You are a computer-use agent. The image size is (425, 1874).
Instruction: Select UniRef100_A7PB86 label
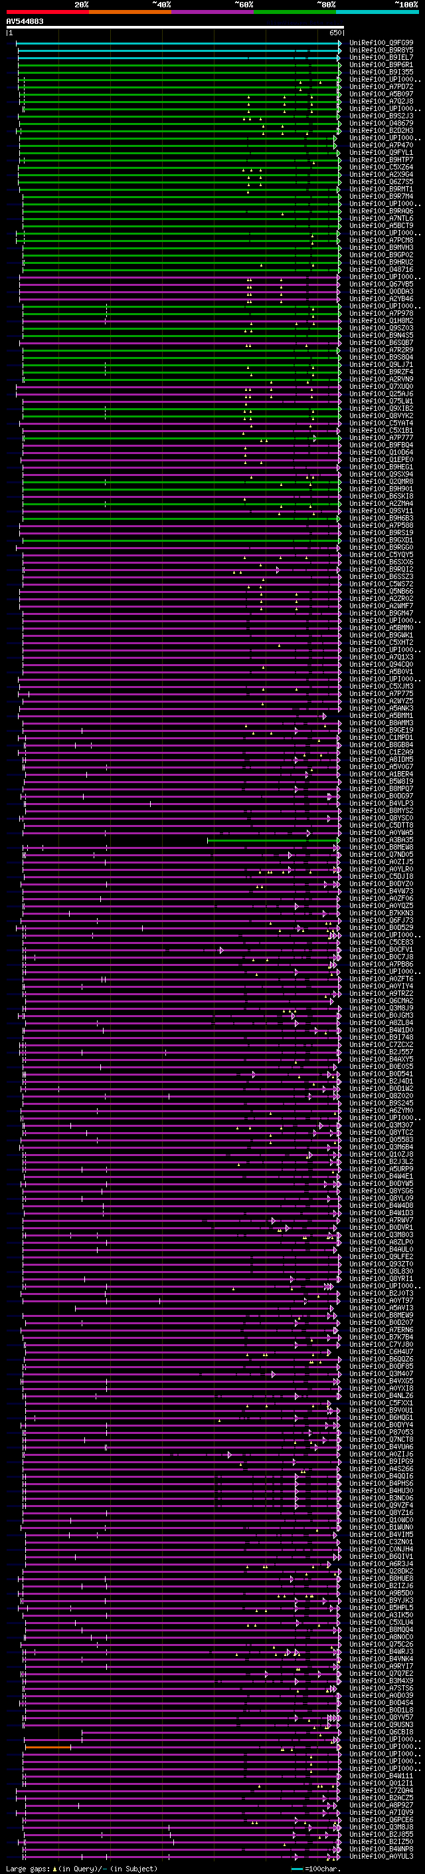(x=381, y=965)
